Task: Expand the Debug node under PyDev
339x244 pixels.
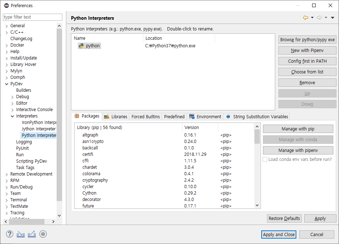Action: point(12,97)
